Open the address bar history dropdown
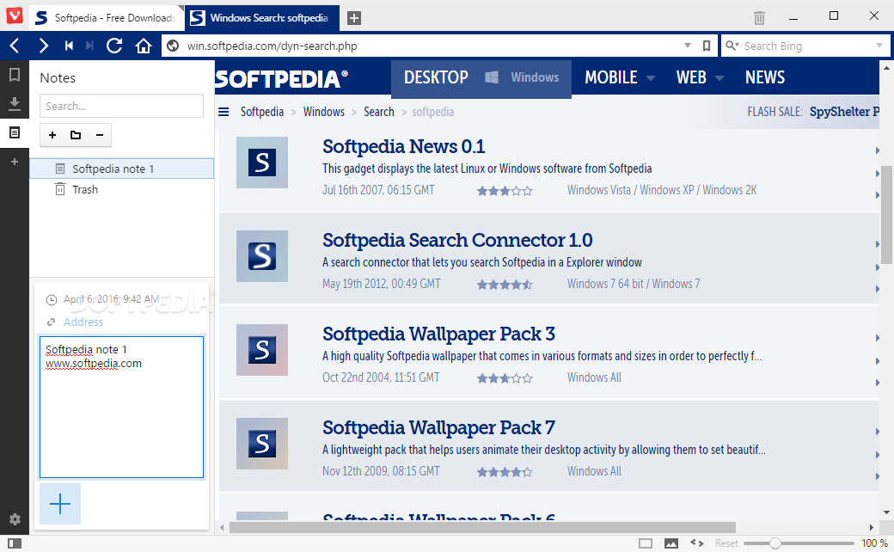The width and height of the screenshot is (894, 552). click(x=688, y=46)
